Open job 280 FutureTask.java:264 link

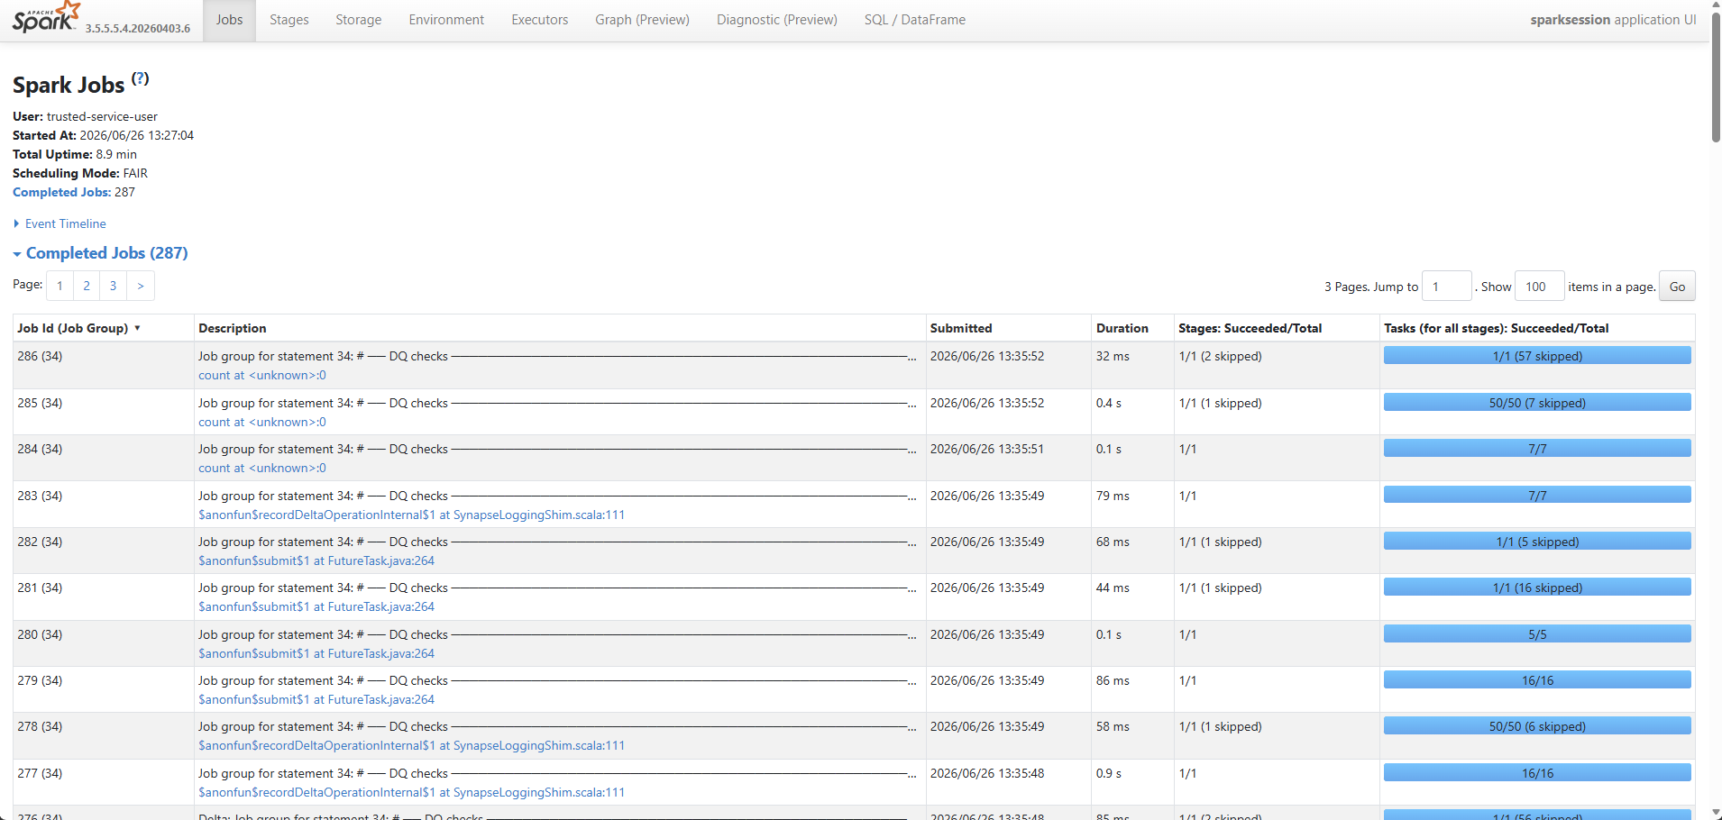316,653
